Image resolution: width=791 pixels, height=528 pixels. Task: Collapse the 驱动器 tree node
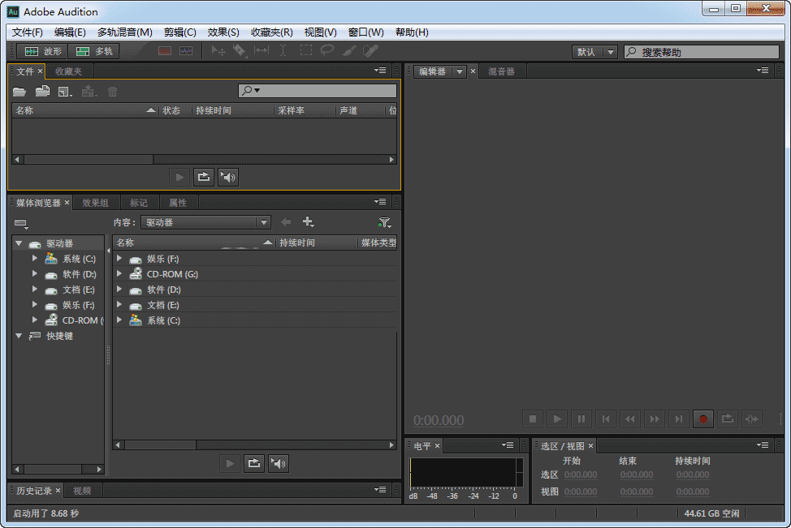[x=19, y=243]
